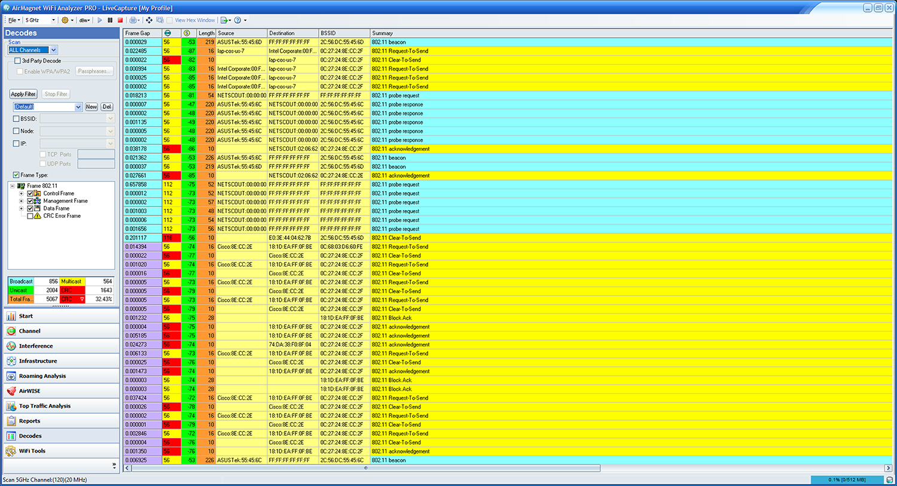Screen dimensions: 897x486
Task: Expand the Control Frame tree node
Action: coord(22,193)
